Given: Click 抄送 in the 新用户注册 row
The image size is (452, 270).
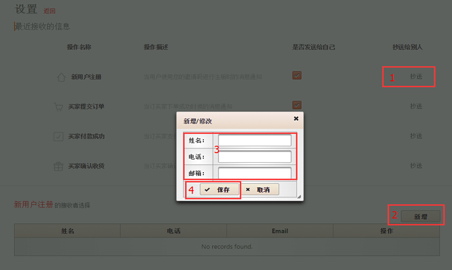Looking at the screenshot, I should (416, 77).
